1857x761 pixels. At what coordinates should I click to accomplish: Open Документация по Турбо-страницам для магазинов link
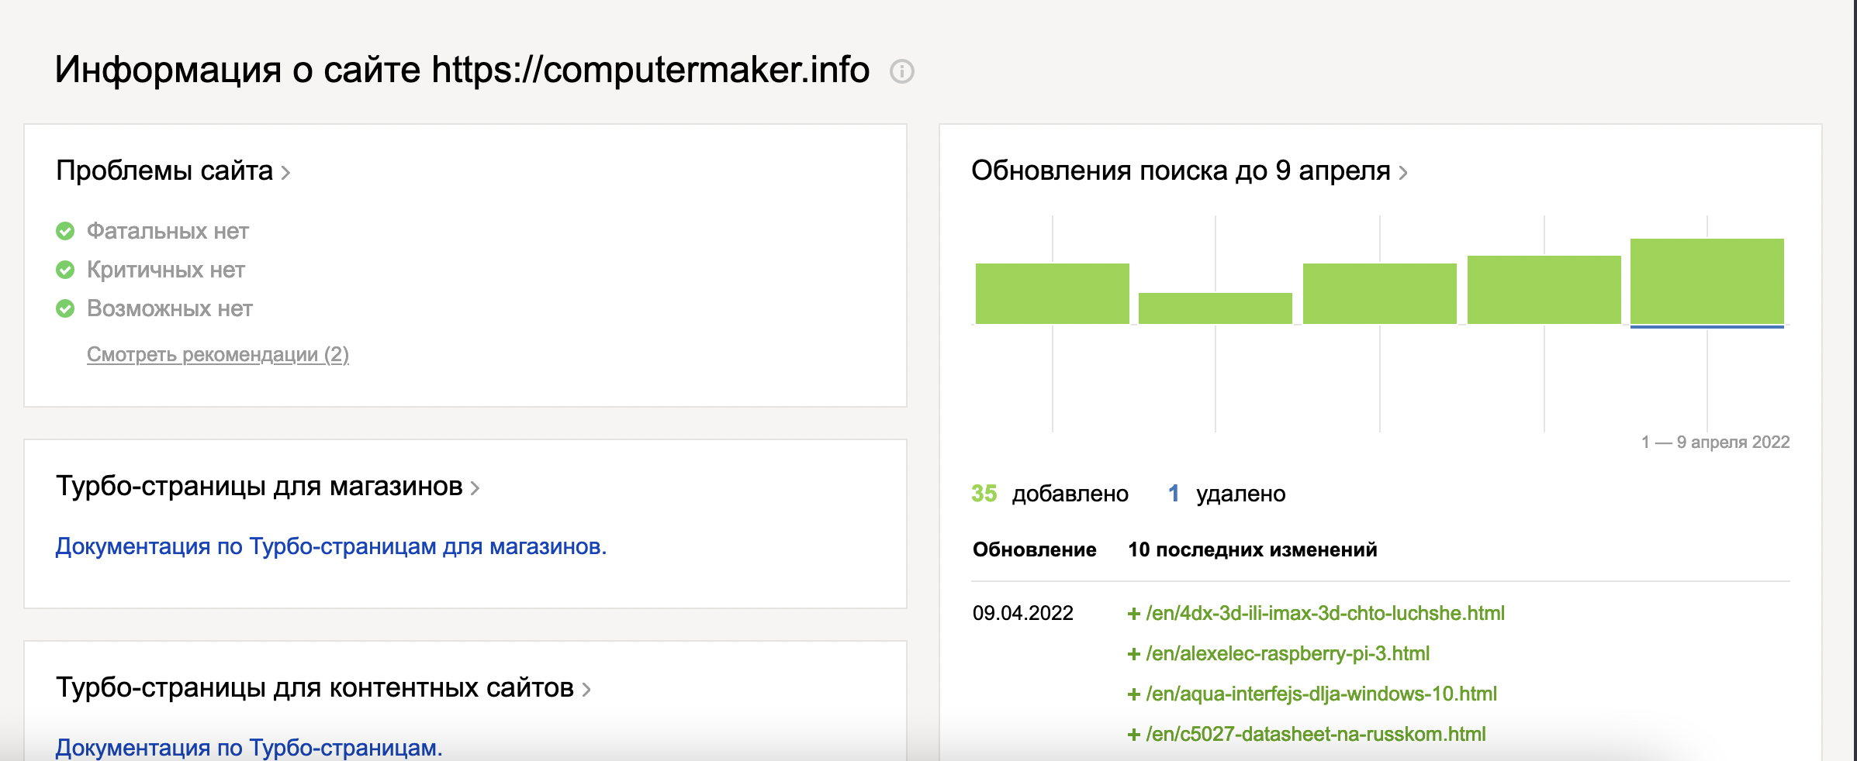pos(330,546)
